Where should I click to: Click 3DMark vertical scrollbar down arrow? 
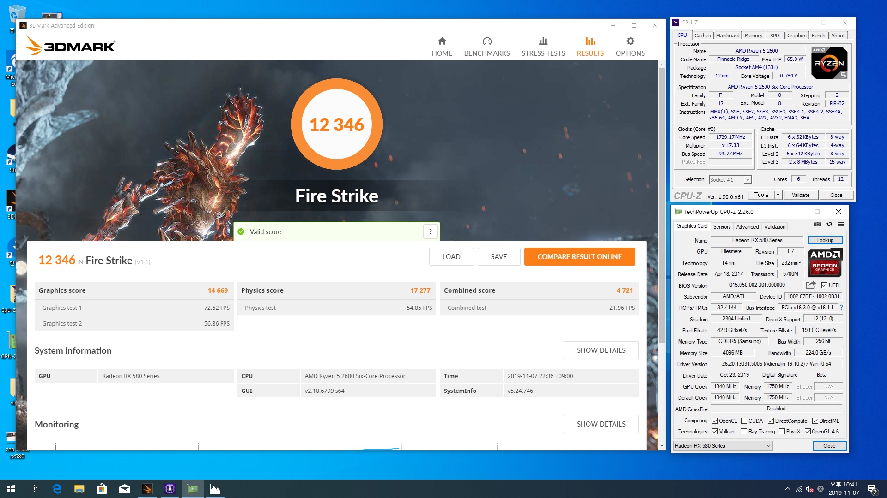(662, 446)
